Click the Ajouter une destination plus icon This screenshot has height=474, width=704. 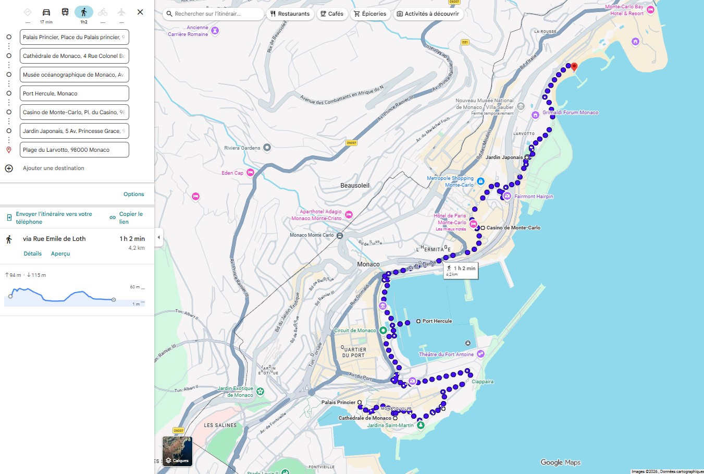tap(8, 168)
